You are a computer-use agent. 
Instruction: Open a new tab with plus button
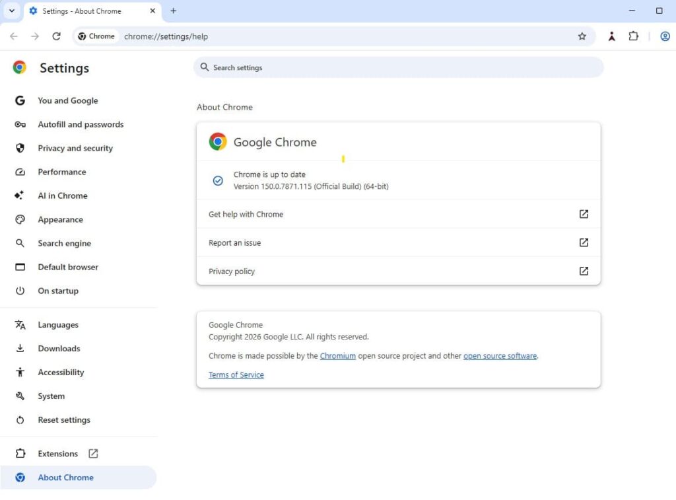174,11
